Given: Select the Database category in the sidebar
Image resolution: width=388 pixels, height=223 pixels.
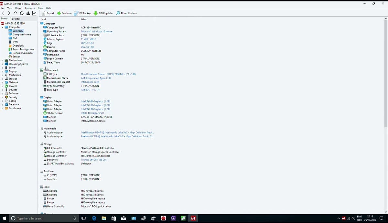Looking at the screenshot, I should coord(14,105).
